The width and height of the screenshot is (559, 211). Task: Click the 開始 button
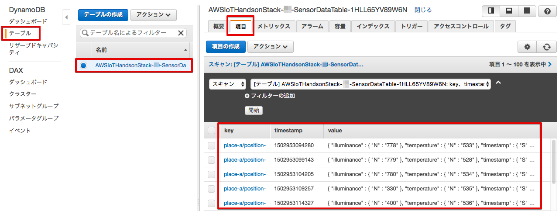254,110
